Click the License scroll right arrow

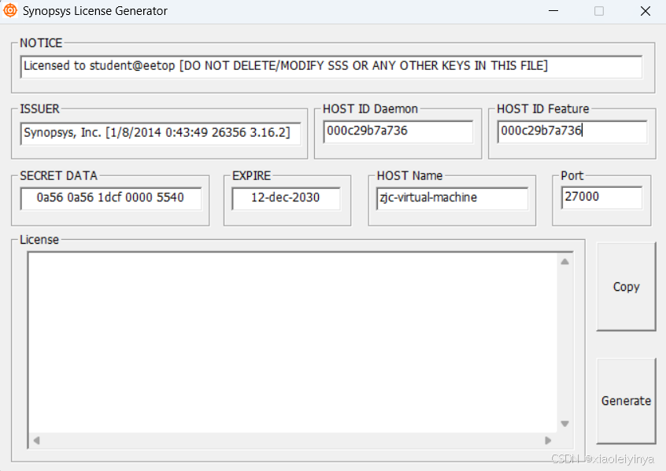pos(548,440)
